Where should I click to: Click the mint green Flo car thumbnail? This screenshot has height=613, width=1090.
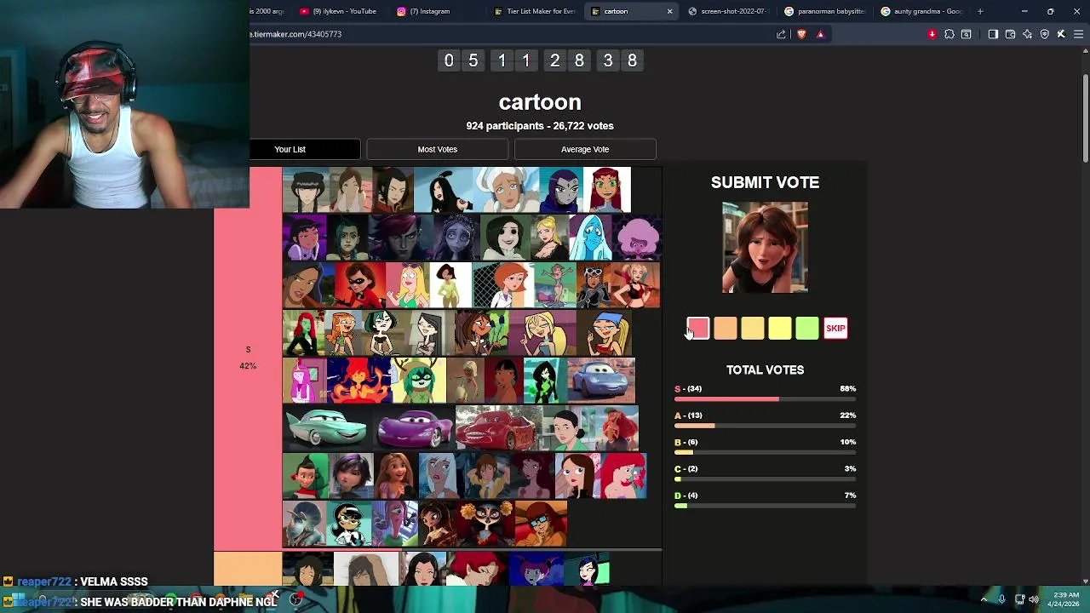(326, 428)
